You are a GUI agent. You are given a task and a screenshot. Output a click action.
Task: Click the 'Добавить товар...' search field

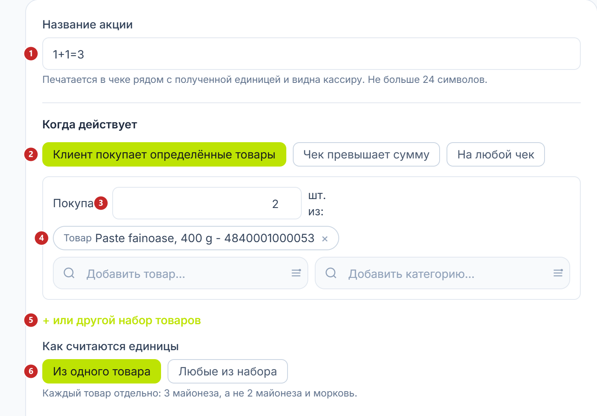(181, 273)
